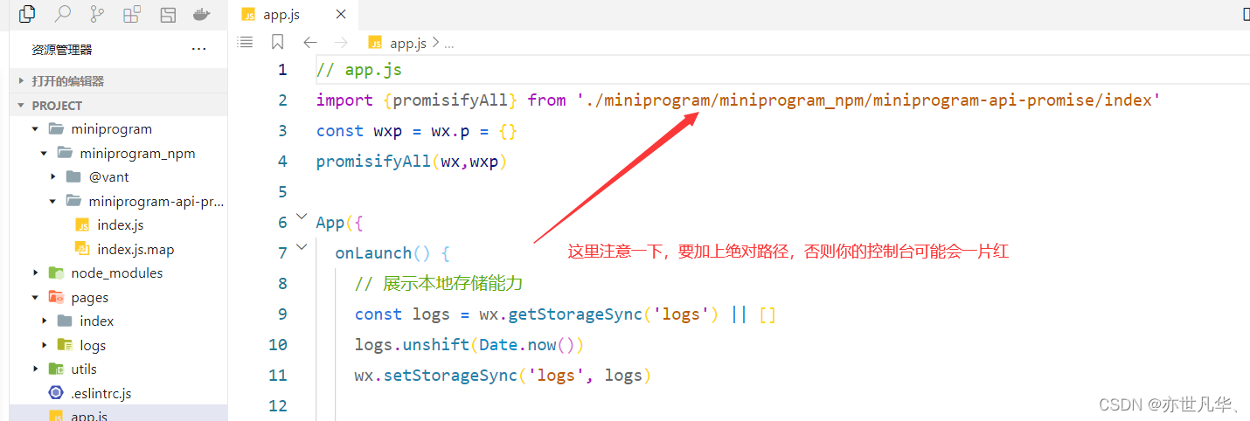1250x421 pixels.
Task: Open the Source Control branch icon
Action: point(97,14)
